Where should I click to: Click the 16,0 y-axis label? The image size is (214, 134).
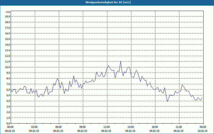pos(8,33)
